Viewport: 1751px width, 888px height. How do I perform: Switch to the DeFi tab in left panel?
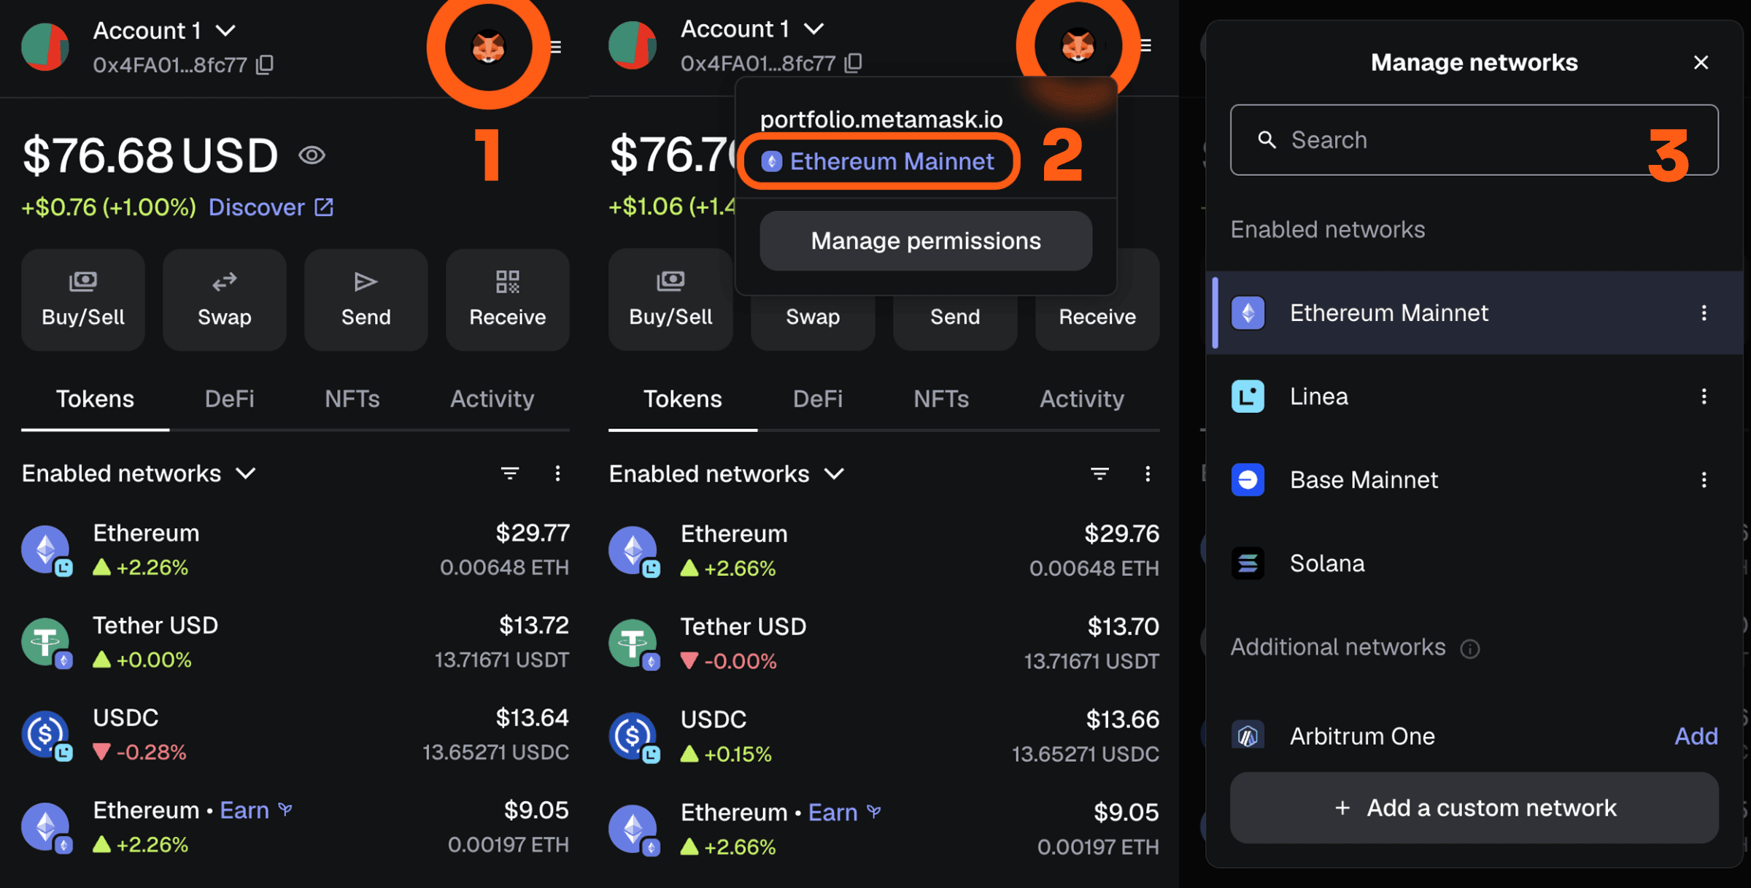pyautogui.click(x=229, y=398)
